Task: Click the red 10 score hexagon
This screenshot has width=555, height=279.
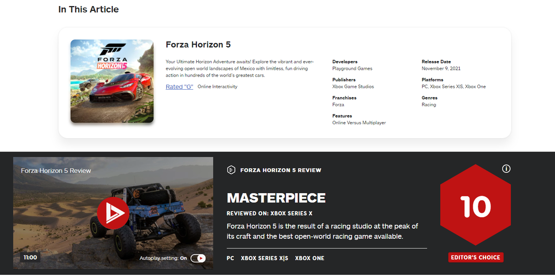Action: 475,206
